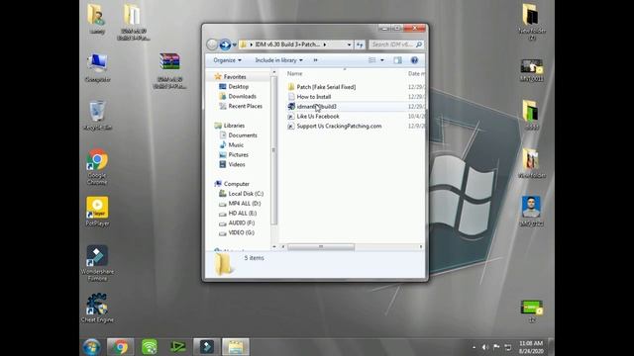The width and height of the screenshot is (634, 356).
Task: Select Like Us Facebook shortcut
Action: [318, 117]
